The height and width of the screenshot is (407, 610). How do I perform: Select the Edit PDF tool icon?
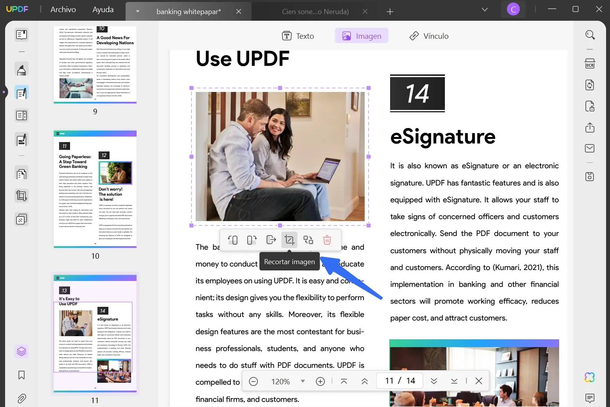22,93
